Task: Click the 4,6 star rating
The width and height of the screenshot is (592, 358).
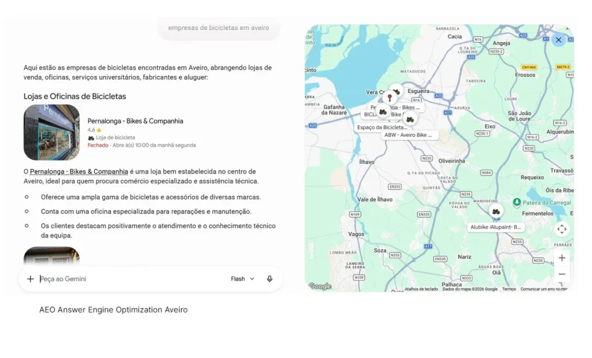Action: click(x=94, y=130)
